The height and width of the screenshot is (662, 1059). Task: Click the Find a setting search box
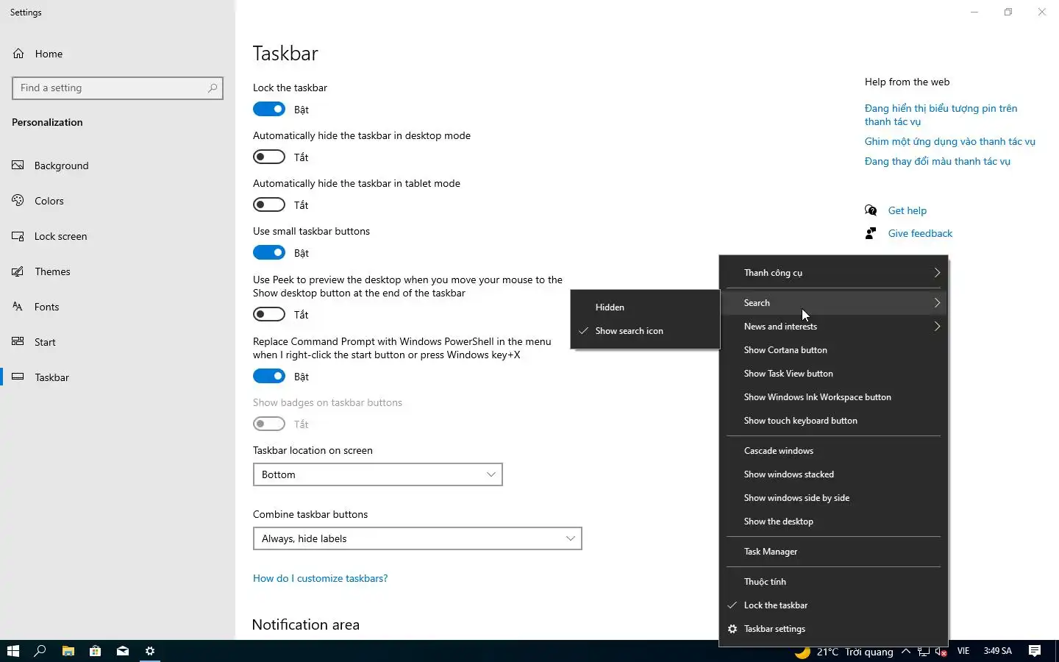(118, 88)
